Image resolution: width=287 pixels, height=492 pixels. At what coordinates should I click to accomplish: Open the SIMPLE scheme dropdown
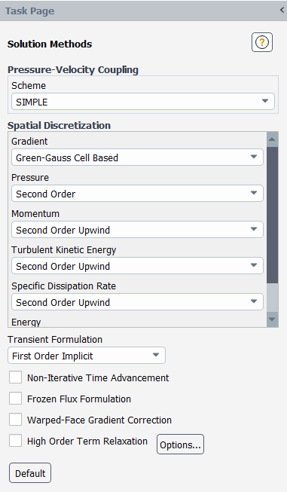pos(143,102)
